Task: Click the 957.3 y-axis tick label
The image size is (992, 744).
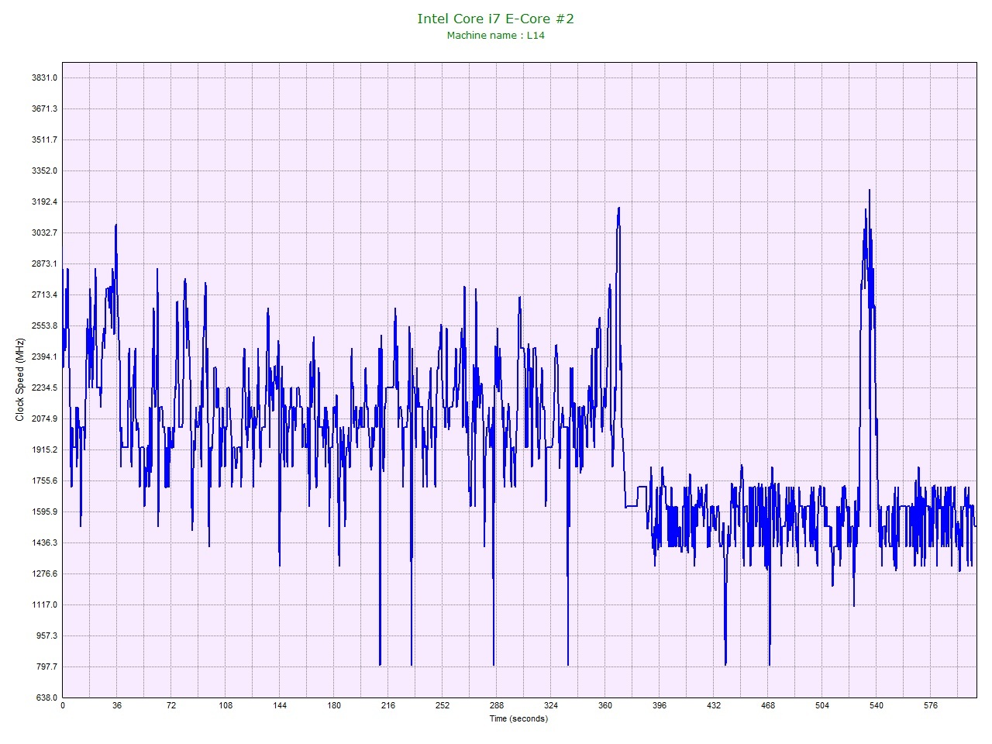Action: coord(46,635)
